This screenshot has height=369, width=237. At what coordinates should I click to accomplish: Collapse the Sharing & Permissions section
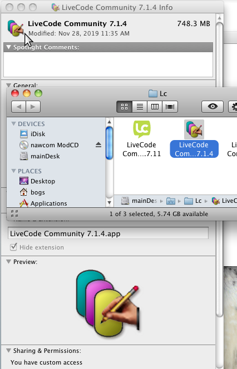[8, 351]
